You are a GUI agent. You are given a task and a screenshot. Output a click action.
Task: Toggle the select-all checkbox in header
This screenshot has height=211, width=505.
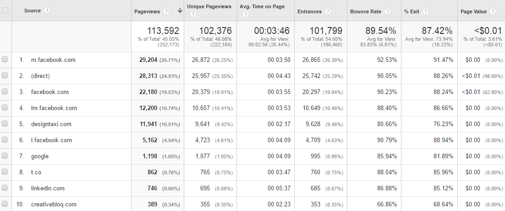(5, 10)
